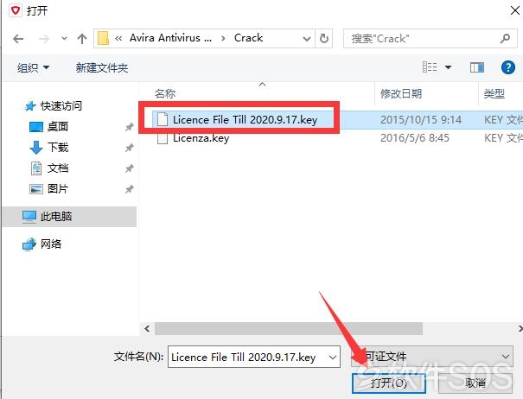This screenshot has height=399, width=523.
Task: Expand the recent locations dropdown arrow
Action: [x=64, y=39]
